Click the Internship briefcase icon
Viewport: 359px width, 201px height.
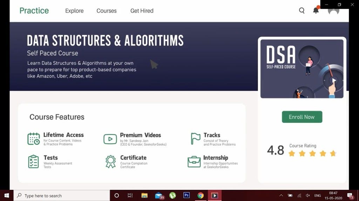click(x=194, y=162)
